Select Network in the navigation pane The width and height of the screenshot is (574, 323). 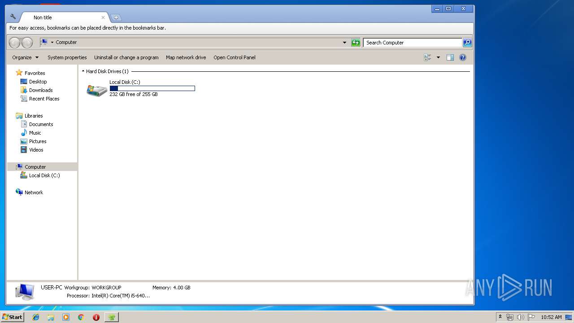point(34,192)
